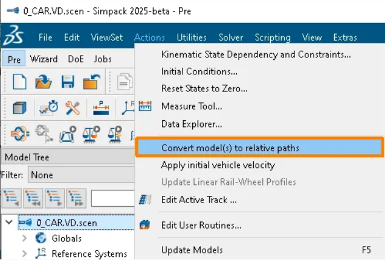
Task: Expand the Reference Systems tree node
Action: 24,253
